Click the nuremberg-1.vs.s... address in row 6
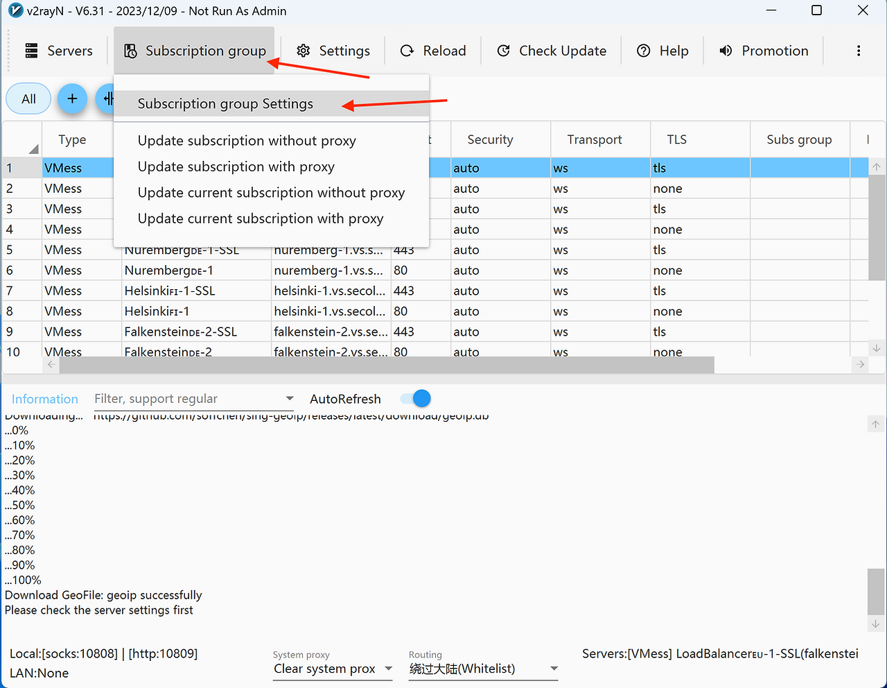 coord(331,270)
